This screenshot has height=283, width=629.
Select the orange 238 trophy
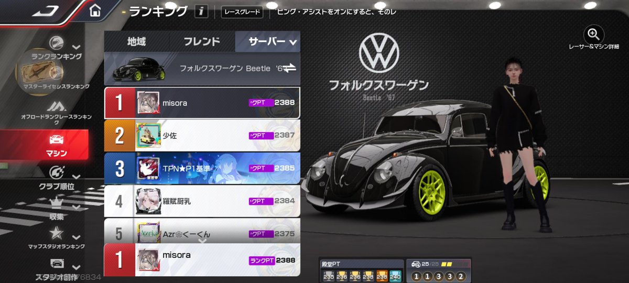[381, 275]
